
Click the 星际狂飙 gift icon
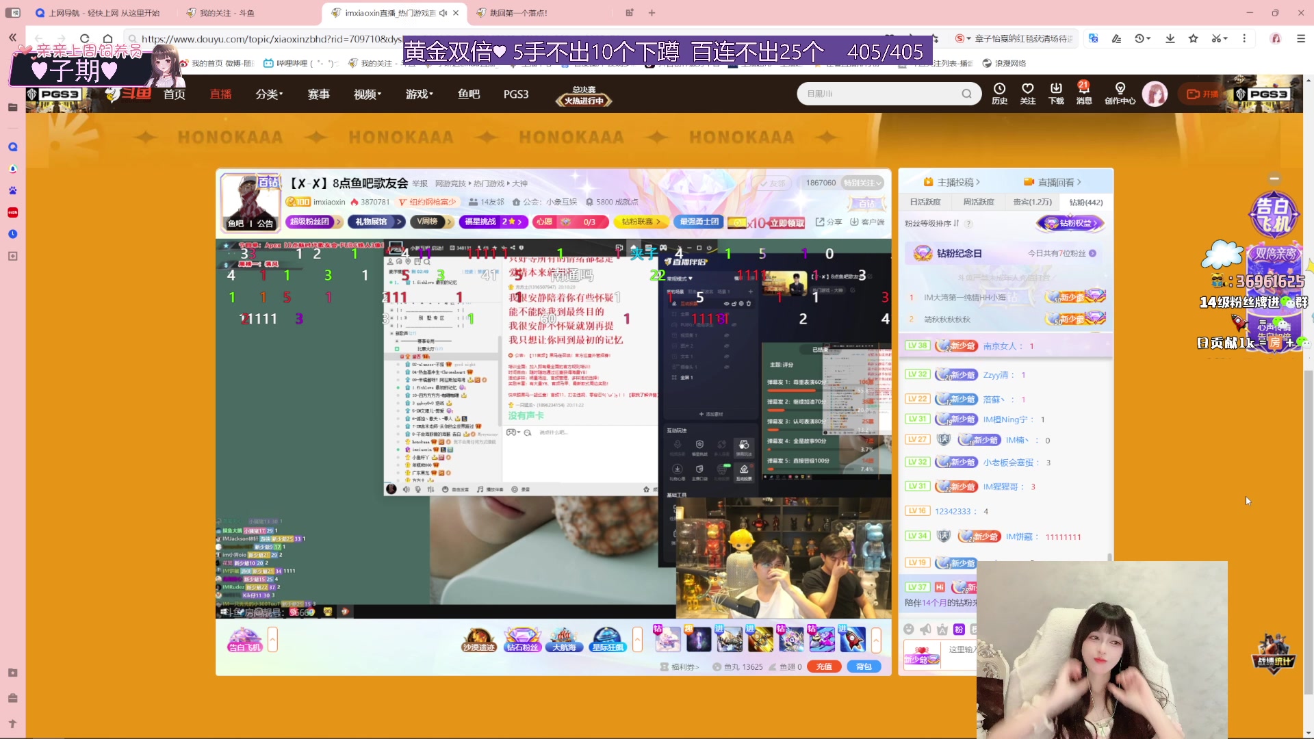608,640
